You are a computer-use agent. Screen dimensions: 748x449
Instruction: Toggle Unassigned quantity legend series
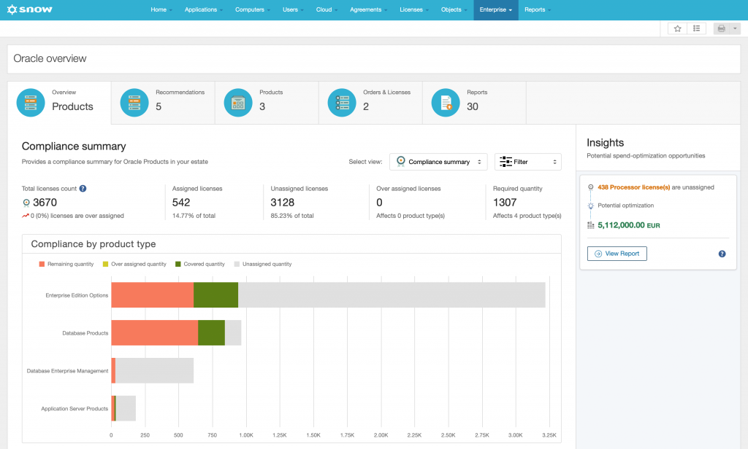point(262,264)
